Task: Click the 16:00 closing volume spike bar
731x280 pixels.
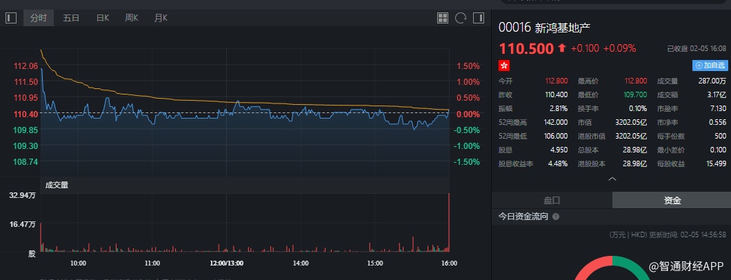Action: click(x=449, y=222)
